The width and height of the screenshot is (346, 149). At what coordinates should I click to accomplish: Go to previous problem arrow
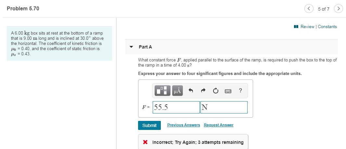[309, 9]
